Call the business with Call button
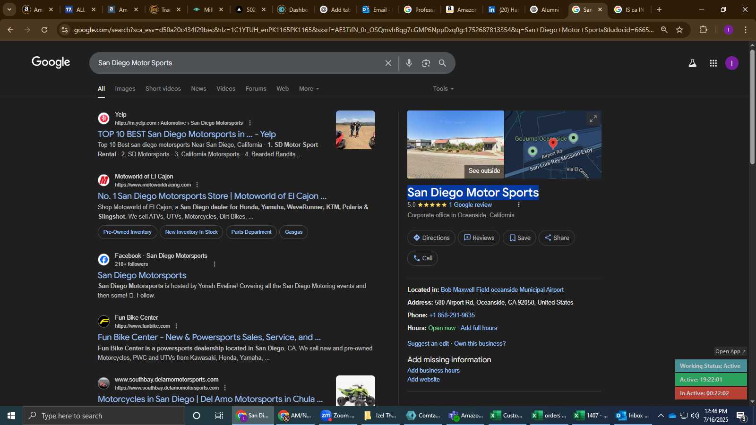This screenshot has height=425, width=756. click(423, 258)
